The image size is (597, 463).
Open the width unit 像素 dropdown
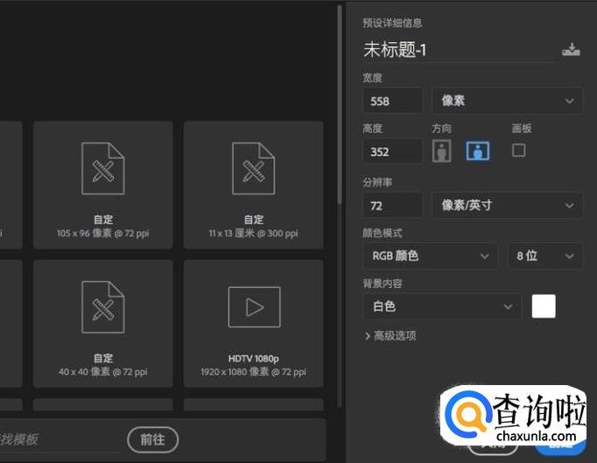[x=507, y=101]
